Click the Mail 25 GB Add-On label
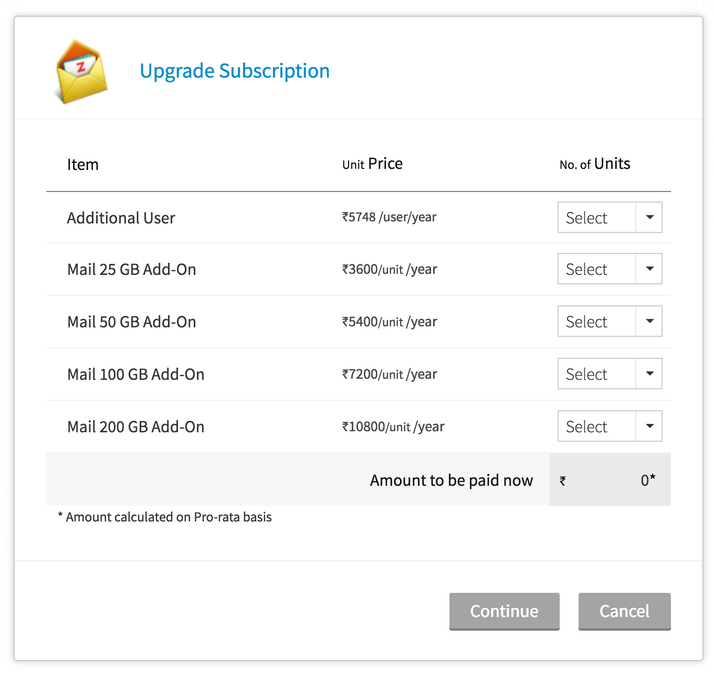The image size is (714, 681). (131, 269)
